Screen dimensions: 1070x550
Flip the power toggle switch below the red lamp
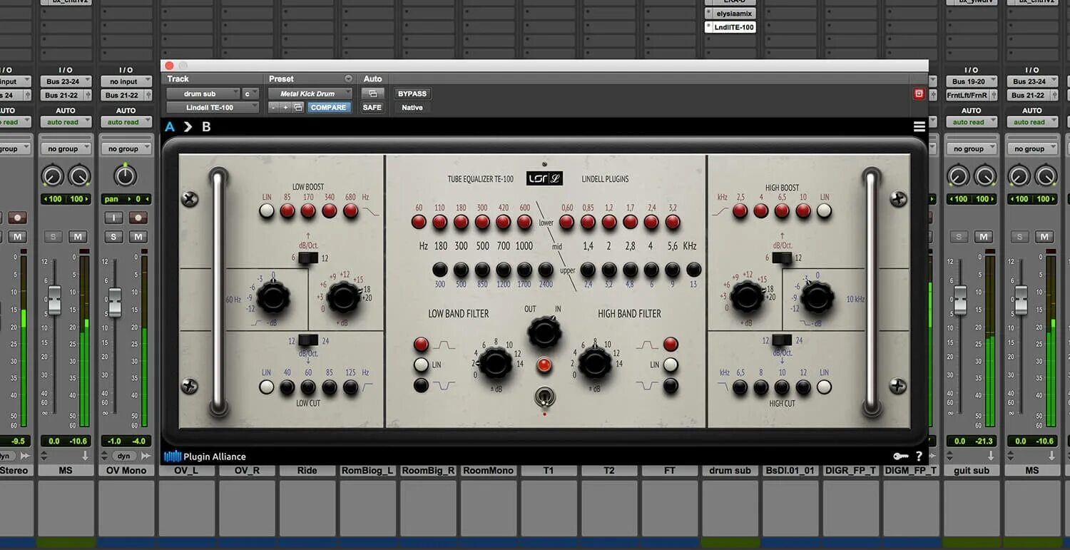click(544, 397)
